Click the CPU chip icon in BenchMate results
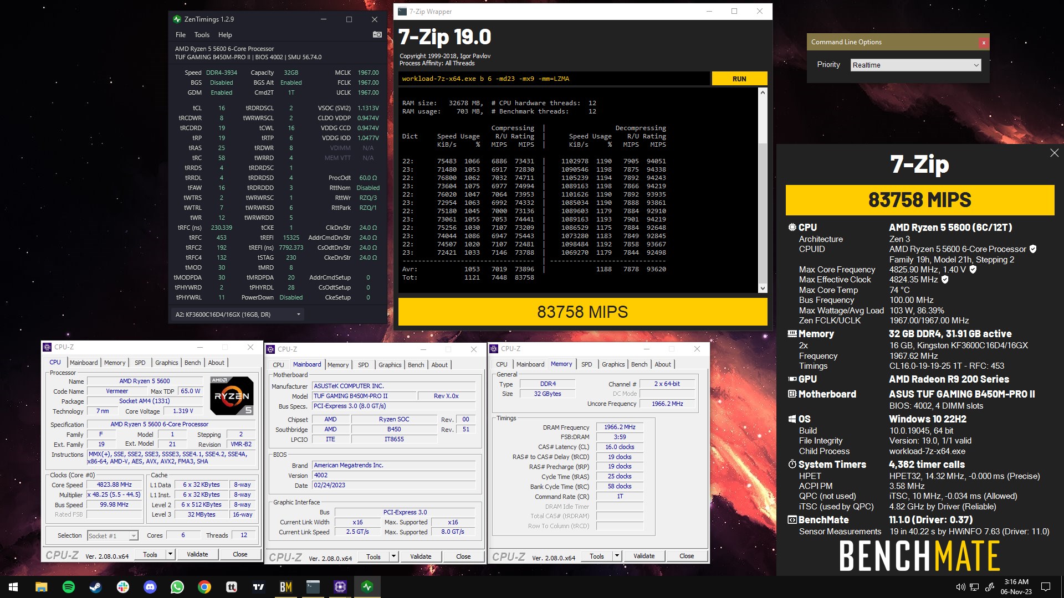Image resolution: width=1064 pixels, height=598 pixels. tap(792, 228)
